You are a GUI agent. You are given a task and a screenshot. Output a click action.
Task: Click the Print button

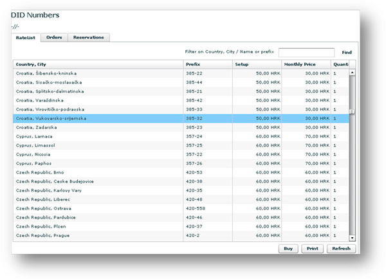click(313, 249)
